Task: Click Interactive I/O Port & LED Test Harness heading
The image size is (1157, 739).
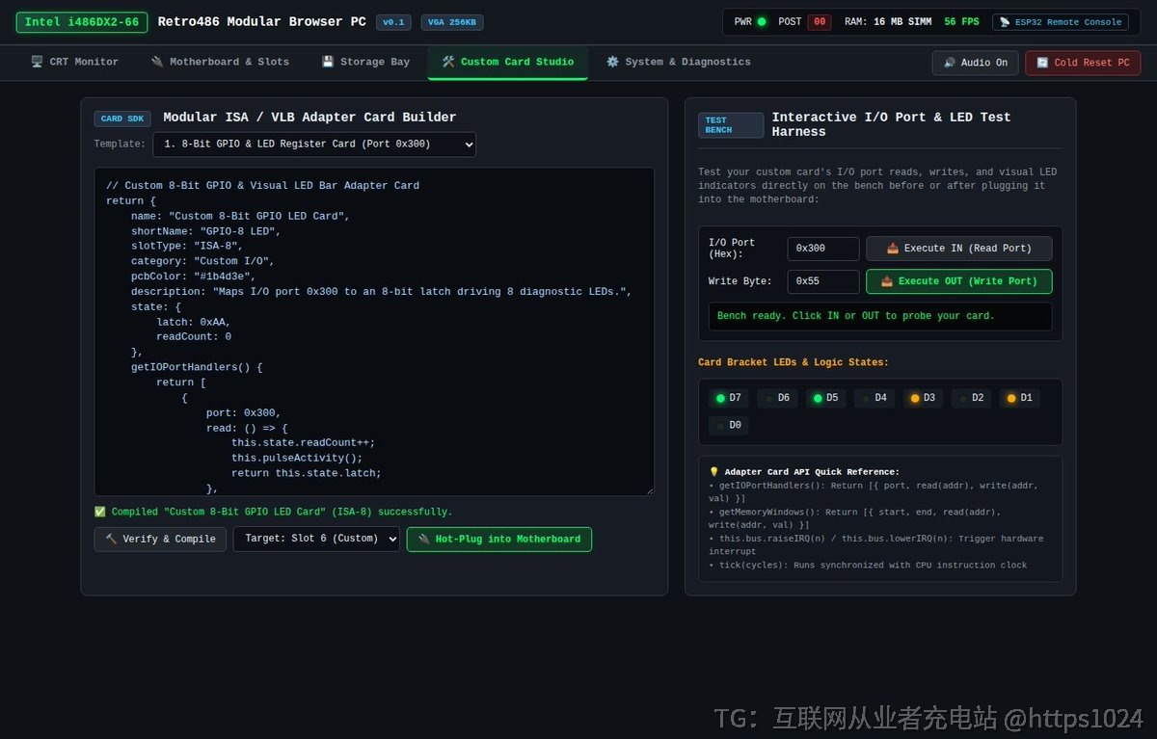Action: coord(892,124)
